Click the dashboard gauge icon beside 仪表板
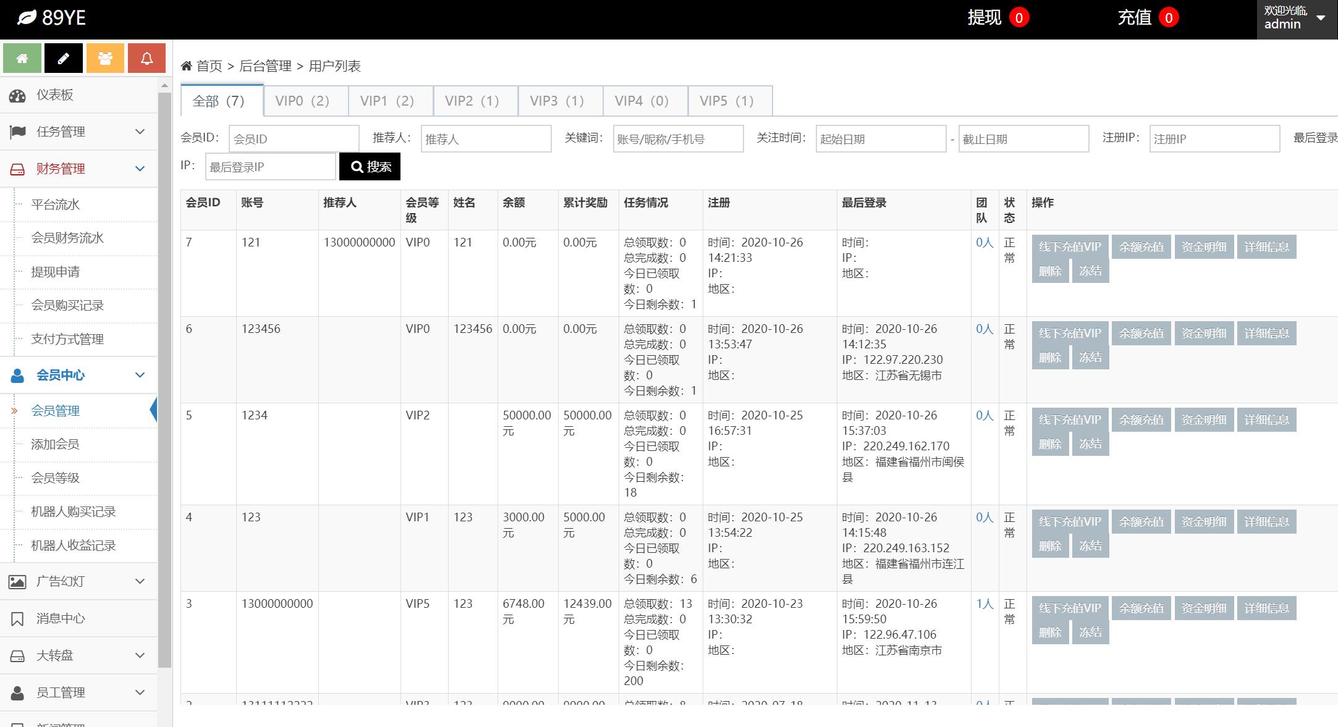This screenshot has height=727, width=1338. click(x=17, y=95)
